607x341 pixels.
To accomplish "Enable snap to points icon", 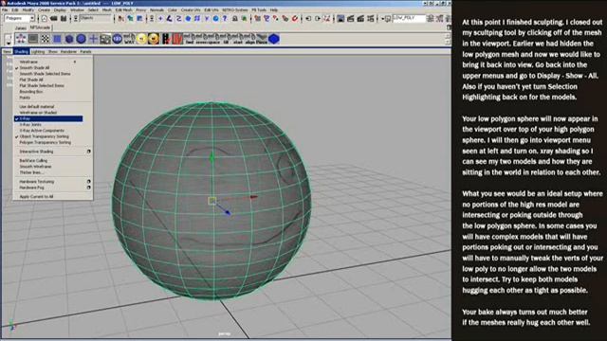I will click(276, 18).
